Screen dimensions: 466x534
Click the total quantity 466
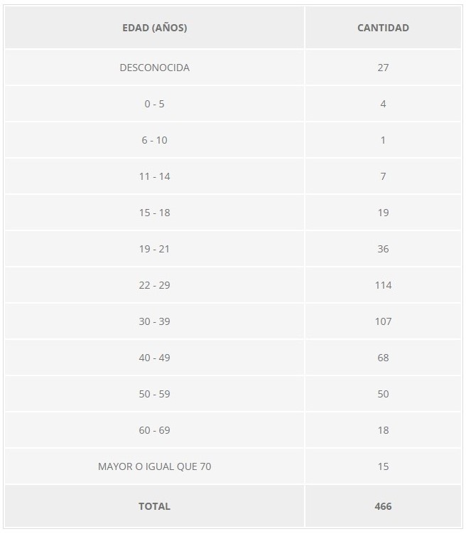coord(383,506)
